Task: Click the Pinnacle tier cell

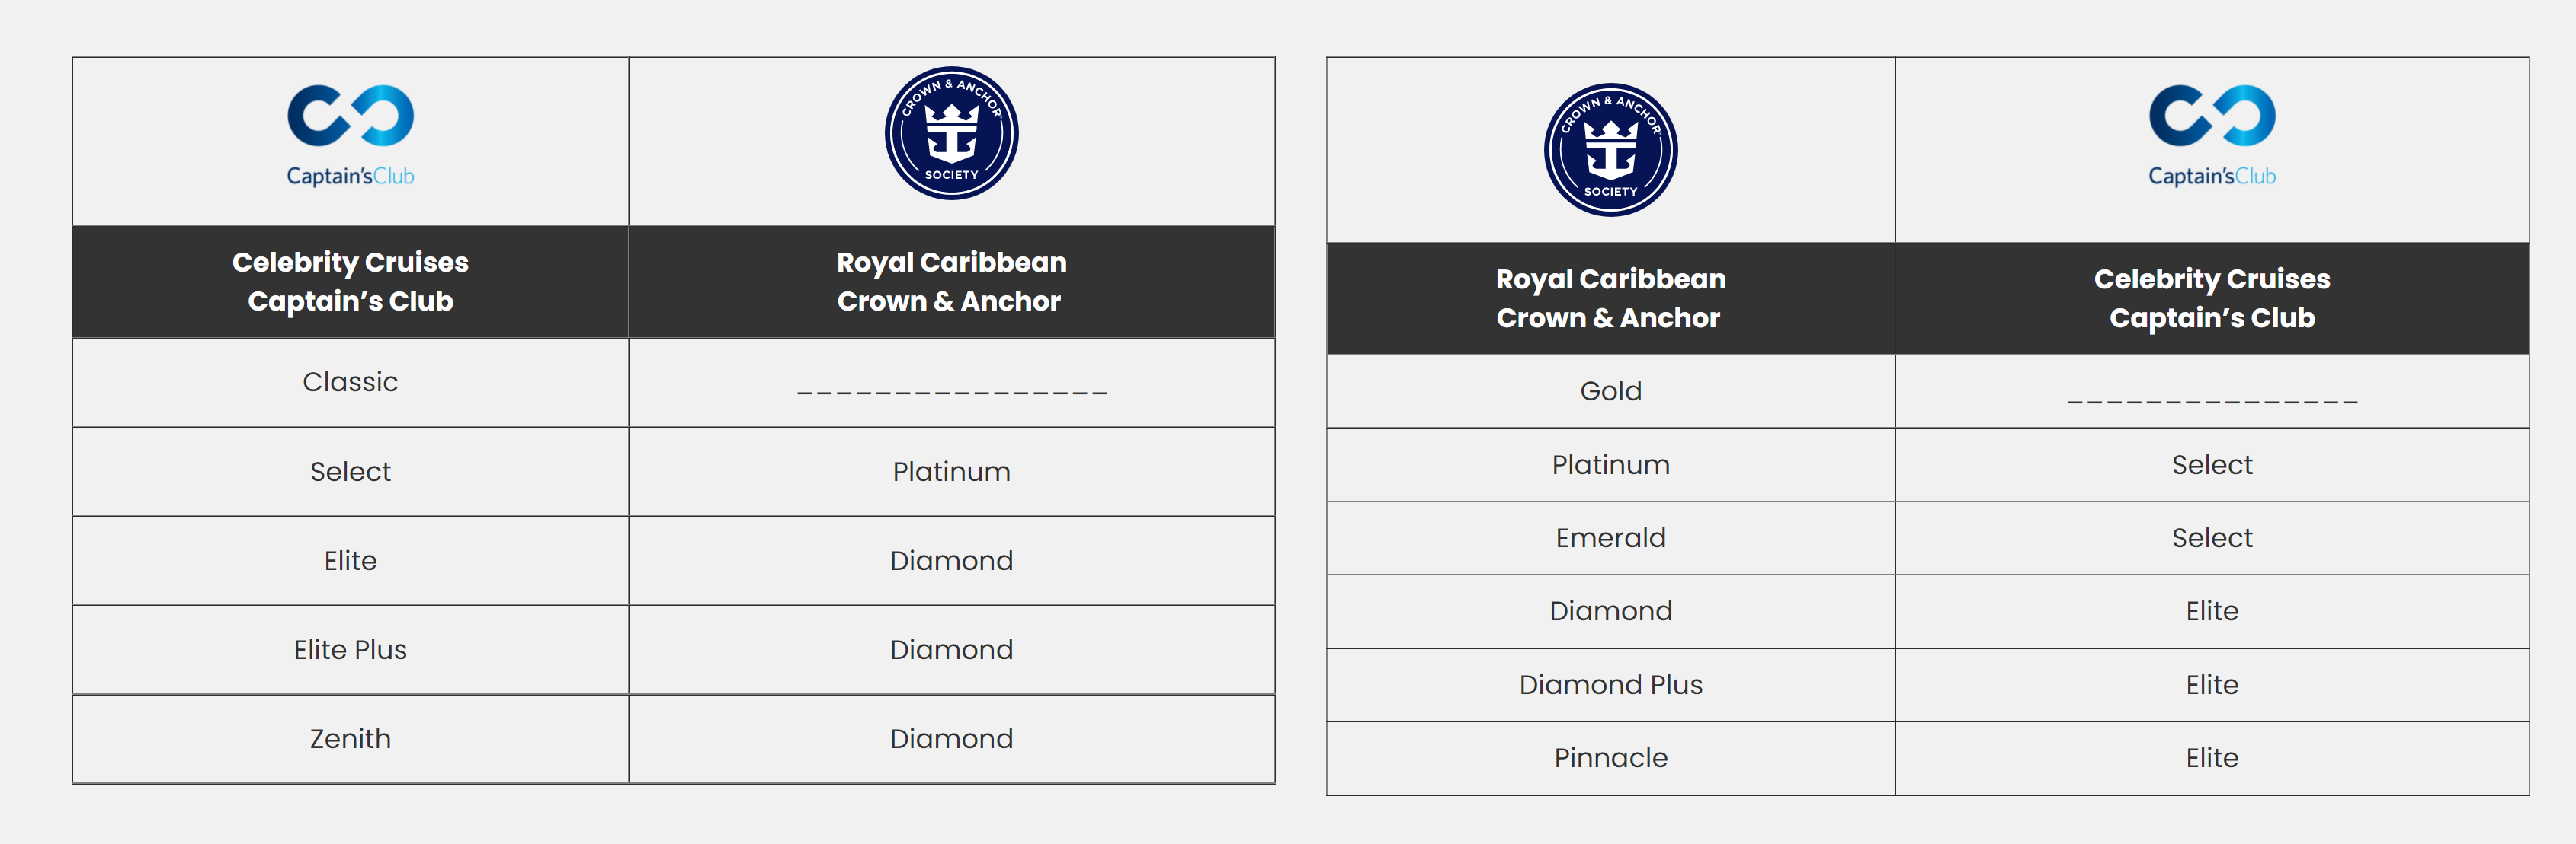Action: pyautogui.click(x=1610, y=758)
